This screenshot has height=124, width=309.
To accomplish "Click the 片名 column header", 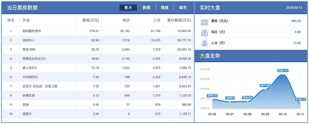I will pos(26,20).
